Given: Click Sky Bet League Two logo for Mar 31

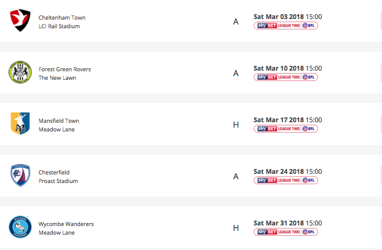Looking at the screenshot, I should coord(286,232).
